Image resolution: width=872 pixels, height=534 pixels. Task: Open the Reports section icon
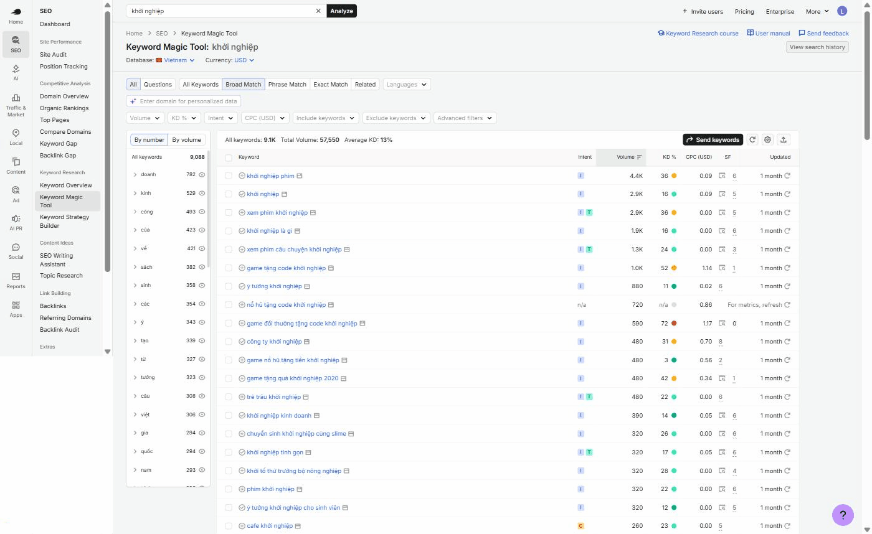(x=16, y=280)
